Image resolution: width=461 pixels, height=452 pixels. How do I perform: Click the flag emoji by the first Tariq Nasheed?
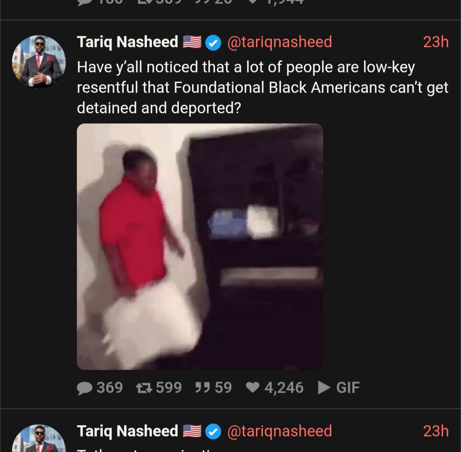(192, 42)
